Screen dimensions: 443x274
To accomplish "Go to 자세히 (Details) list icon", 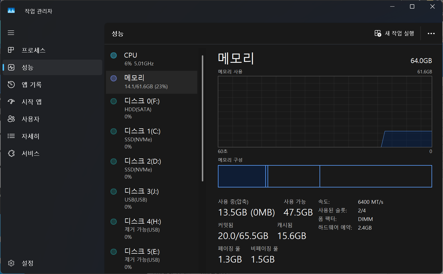I will [11, 136].
